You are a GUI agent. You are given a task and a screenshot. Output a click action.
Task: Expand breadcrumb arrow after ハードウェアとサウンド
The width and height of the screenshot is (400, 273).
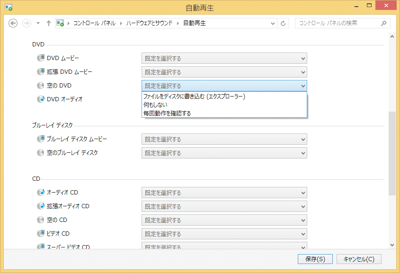click(178, 24)
